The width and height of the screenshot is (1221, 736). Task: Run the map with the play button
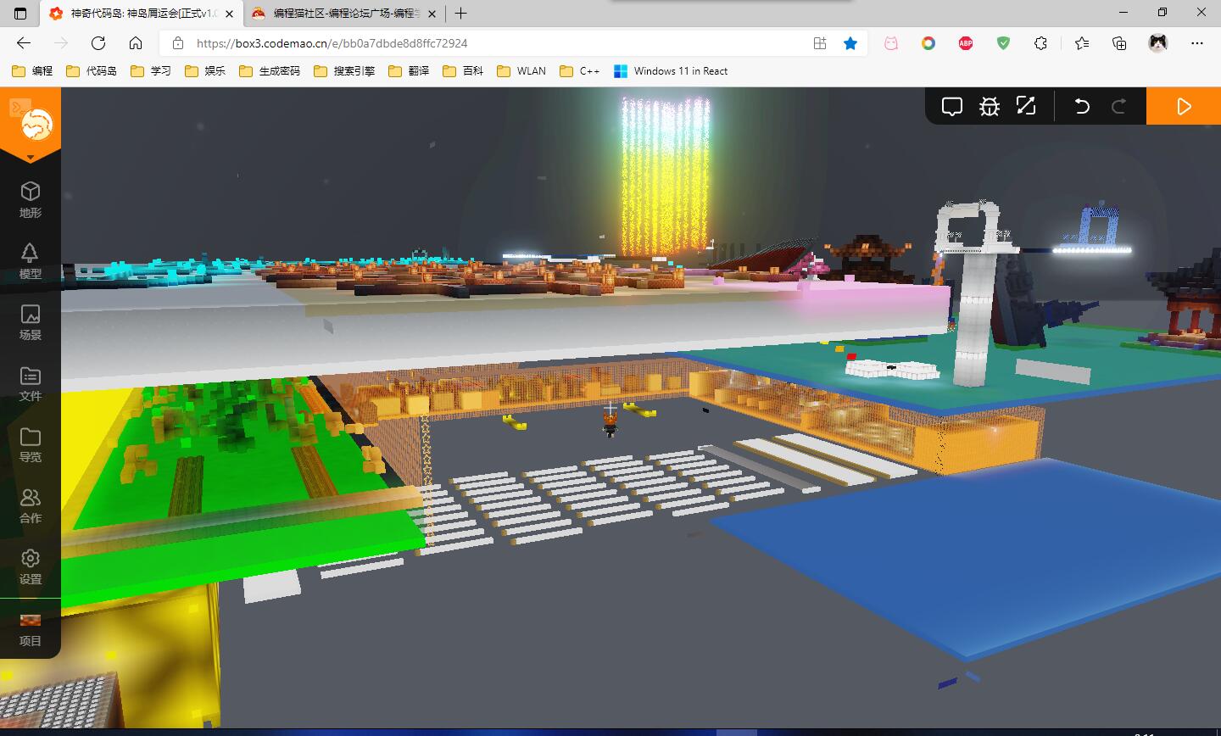click(1184, 106)
